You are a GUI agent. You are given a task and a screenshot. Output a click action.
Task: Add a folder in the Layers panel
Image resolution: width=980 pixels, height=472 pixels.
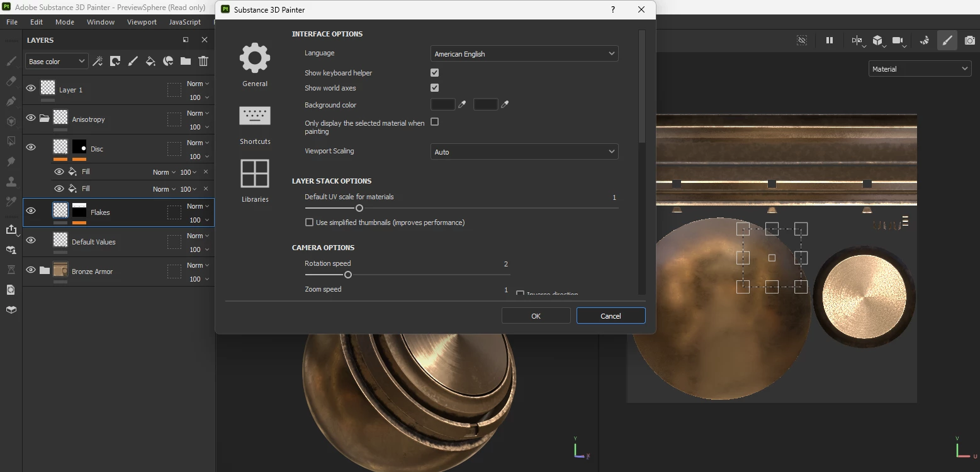(x=186, y=61)
